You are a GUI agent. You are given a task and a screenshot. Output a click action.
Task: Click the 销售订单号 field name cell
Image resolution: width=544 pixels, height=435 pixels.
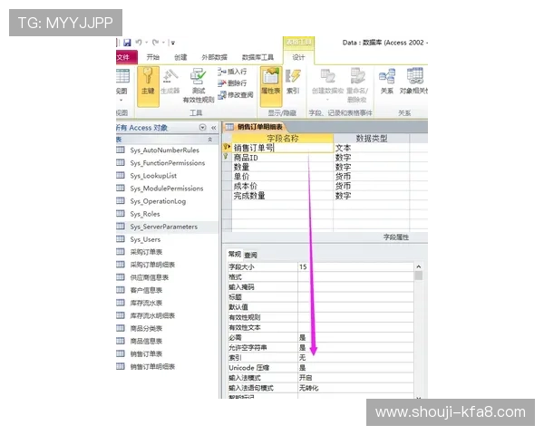pyautogui.click(x=282, y=148)
